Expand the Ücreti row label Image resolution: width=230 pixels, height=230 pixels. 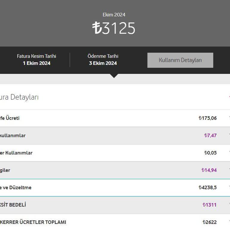(10, 118)
